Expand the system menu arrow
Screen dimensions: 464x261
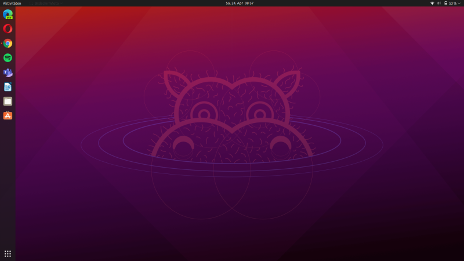point(459,3)
